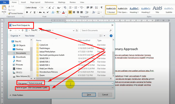The image size is (175, 104).
Task: Toggle Bold formatting
Action: pos(27,12)
